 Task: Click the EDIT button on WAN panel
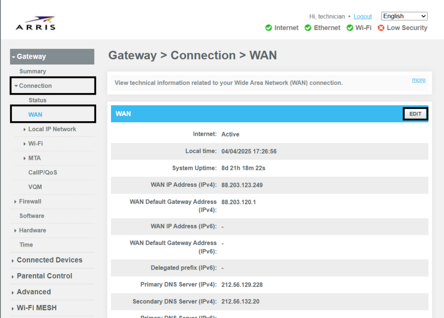(x=415, y=113)
